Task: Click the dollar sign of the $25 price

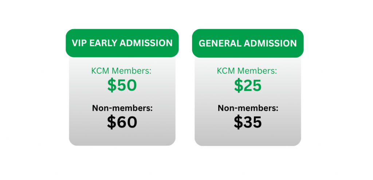Action: click(238, 85)
